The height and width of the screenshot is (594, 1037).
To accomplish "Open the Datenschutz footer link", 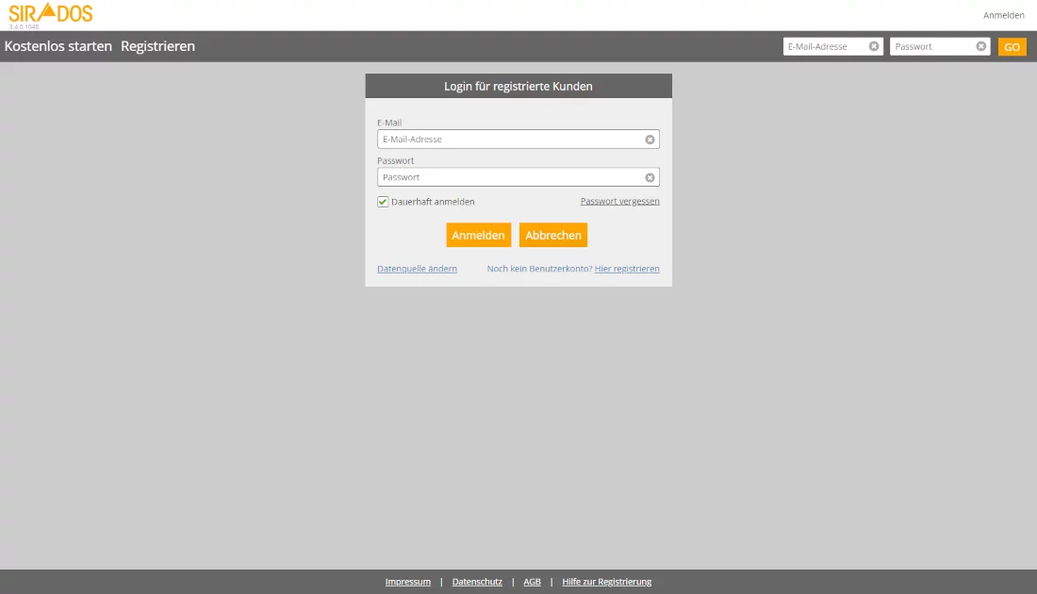I will pos(477,582).
